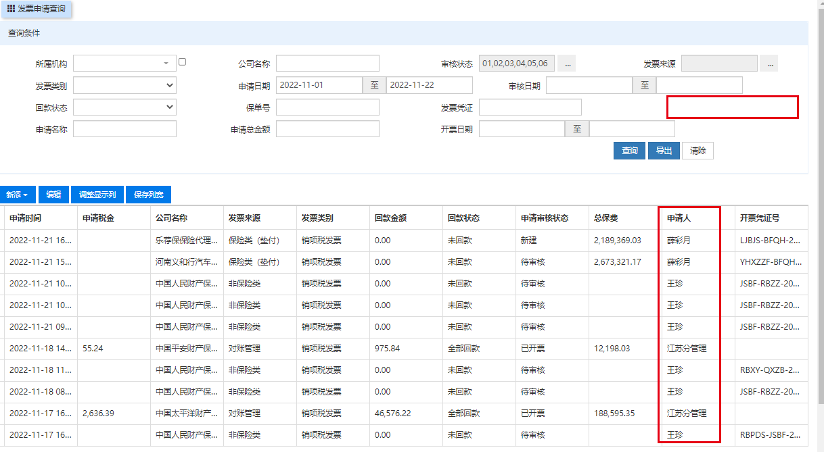This screenshot has width=824, height=452.
Task: Click the 申请人 column header
Action: (679, 218)
